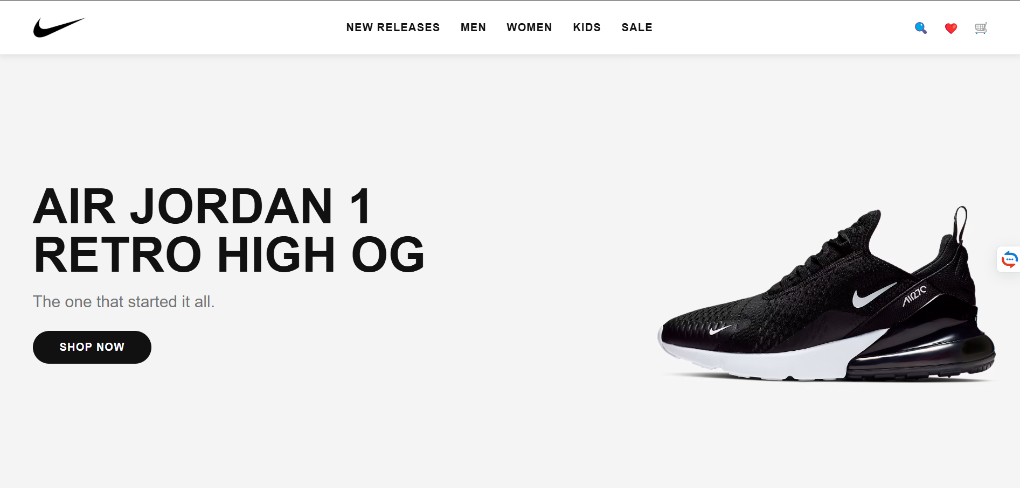The image size is (1020, 488).
Task: Open the New Releases menu item
Action: tap(393, 27)
